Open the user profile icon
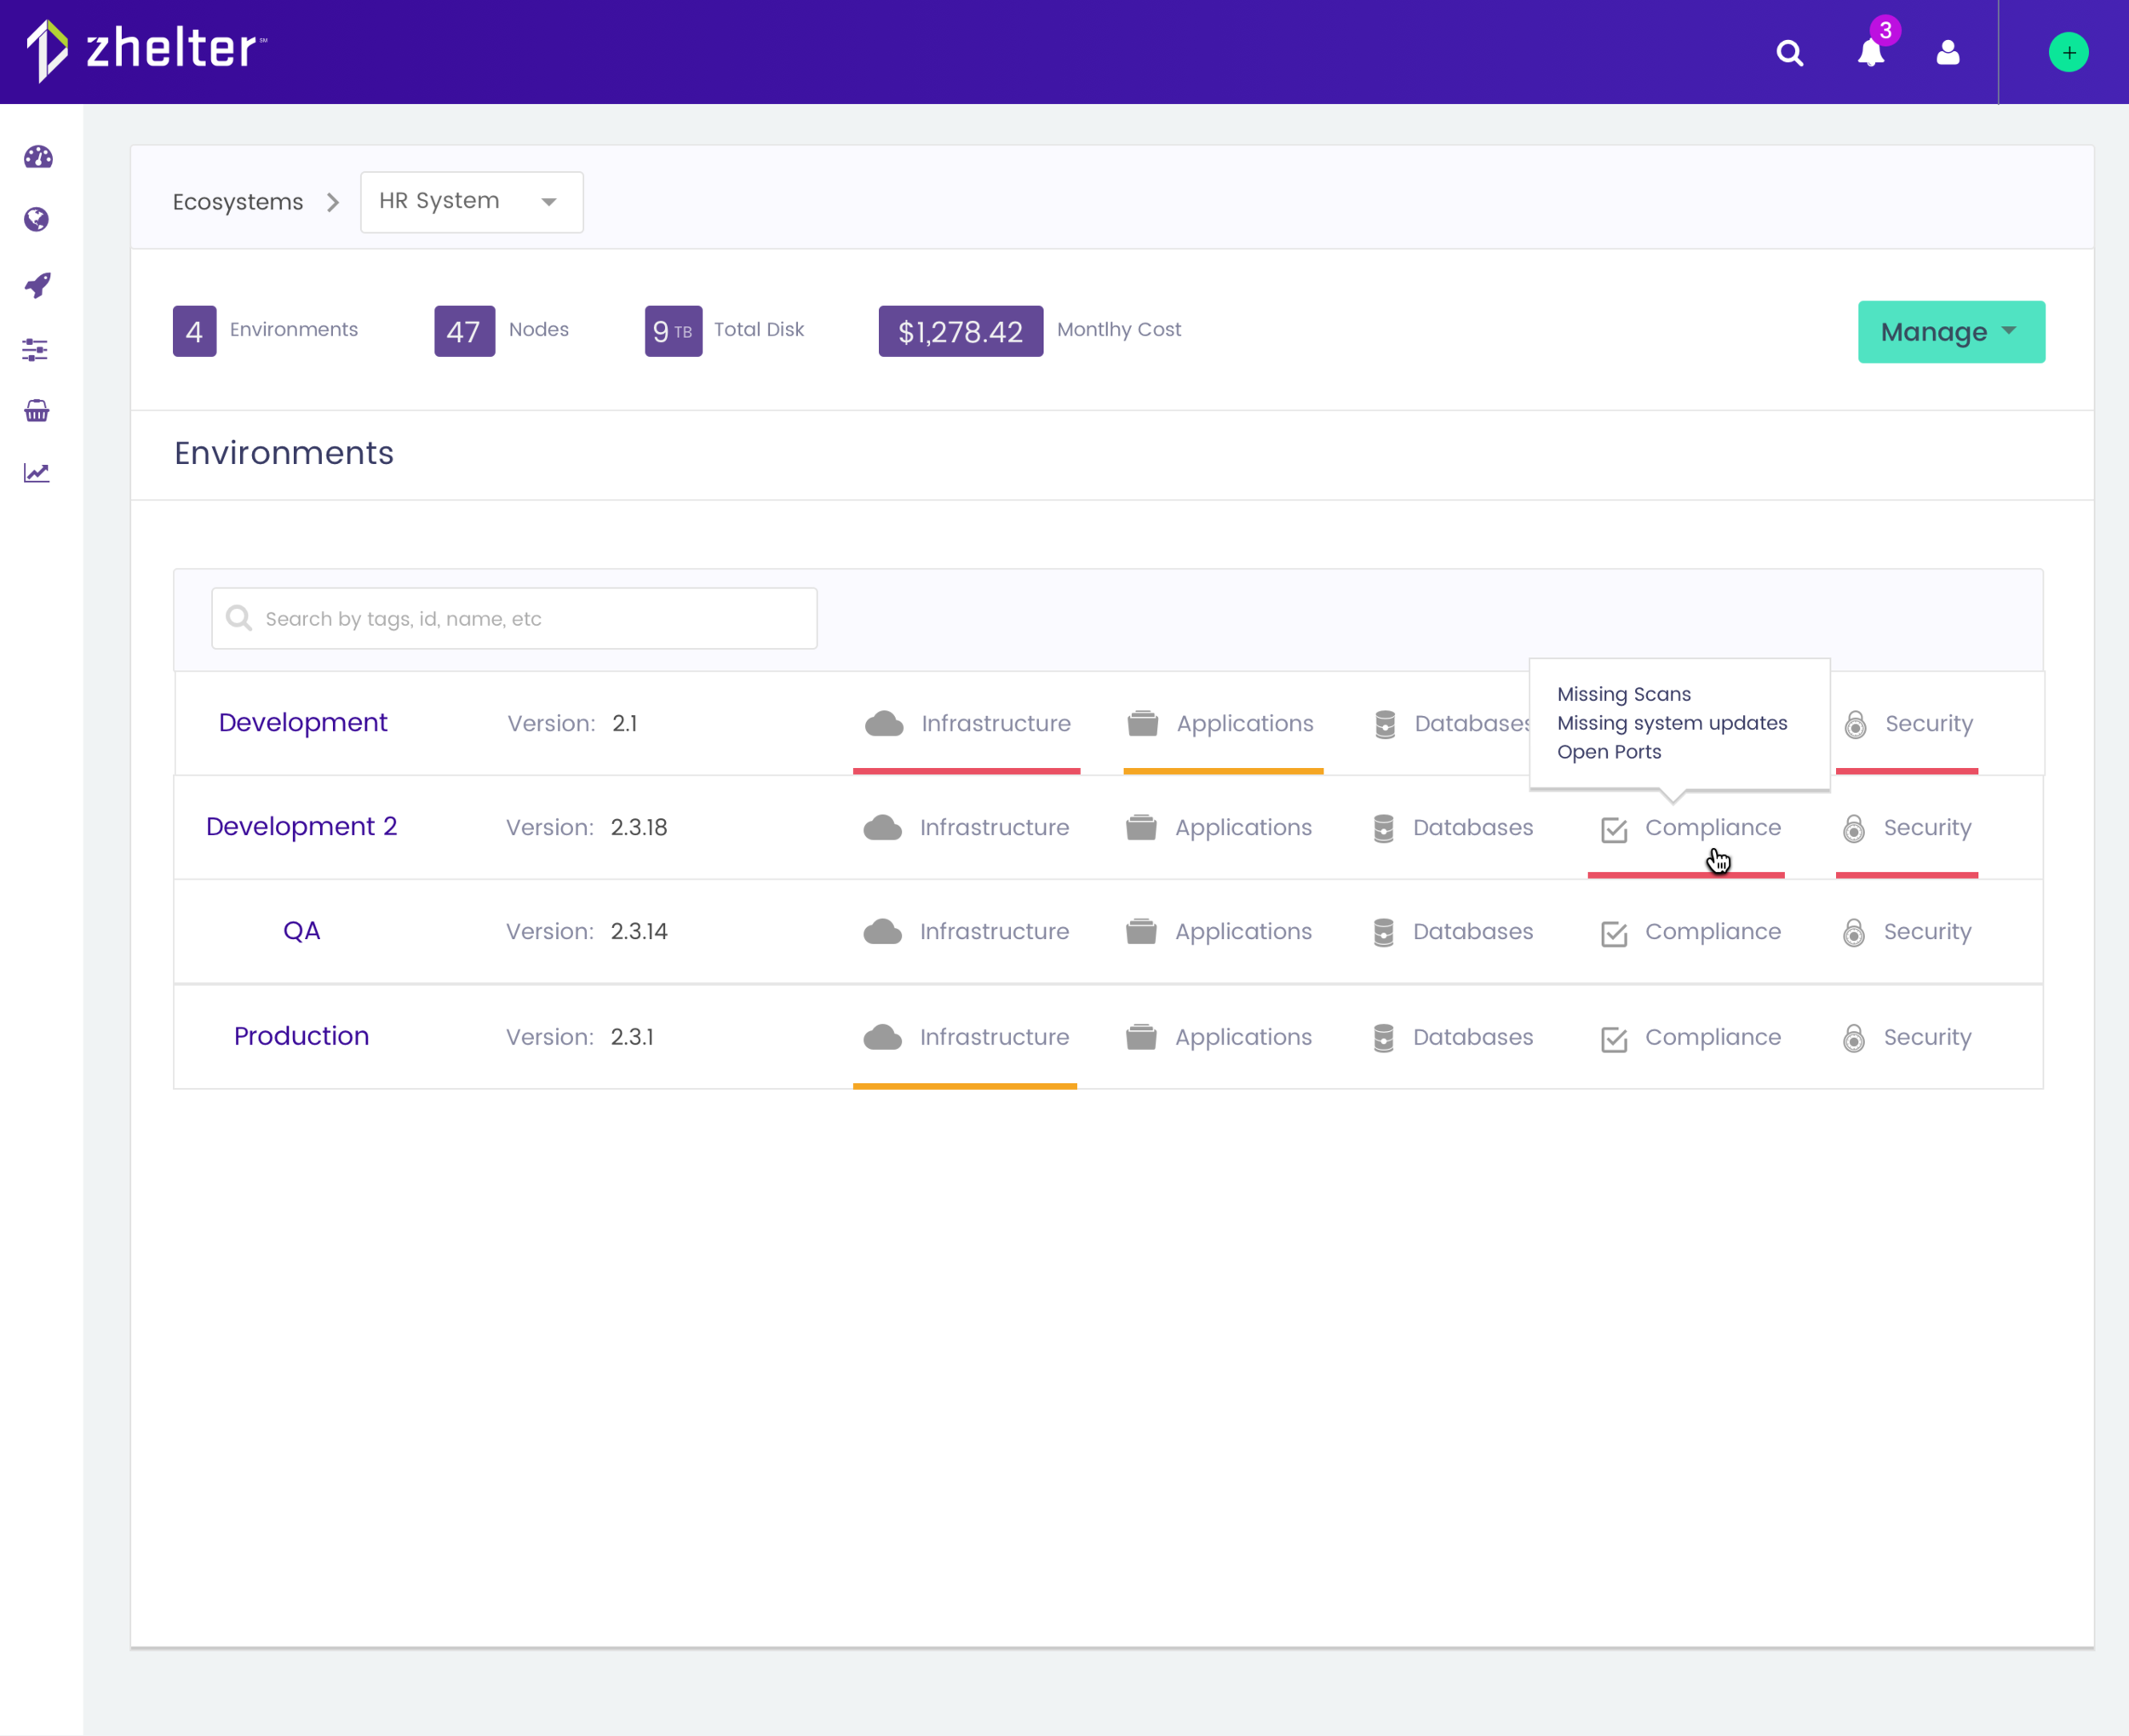Screen dimensions: 2129x1736 point(1947,52)
